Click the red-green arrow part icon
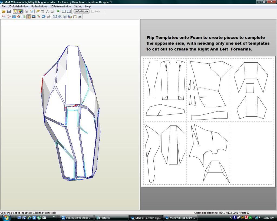The height and width of the screenshot is (221, 277). [x=39, y=17]
